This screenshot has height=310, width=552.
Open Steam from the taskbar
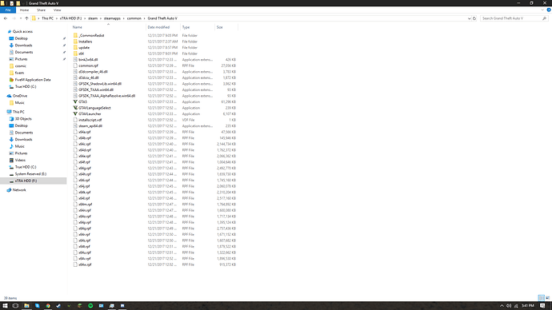(58, 306)
